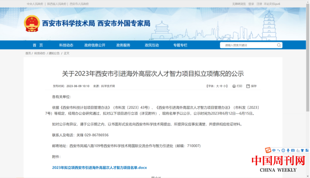Click publish time 2023-06-09 10:10

coord(78,86)
